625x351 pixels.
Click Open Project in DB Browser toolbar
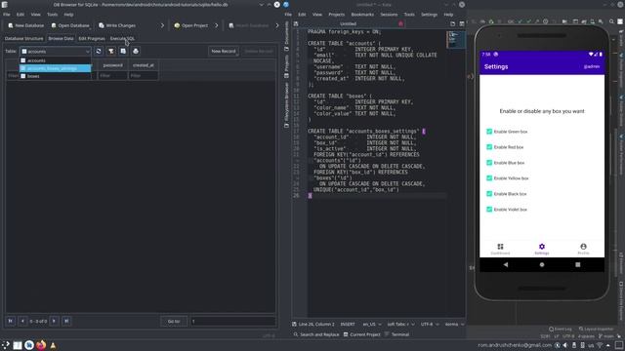[x=191, y=25]
